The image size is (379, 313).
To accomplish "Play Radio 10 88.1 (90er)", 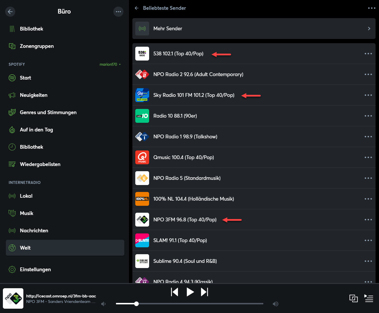I will [175, 116].
